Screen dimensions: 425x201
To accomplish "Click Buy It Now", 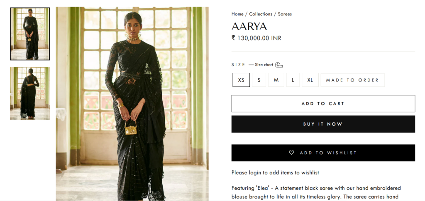I will pyautogui.click(x=323, y=124).
